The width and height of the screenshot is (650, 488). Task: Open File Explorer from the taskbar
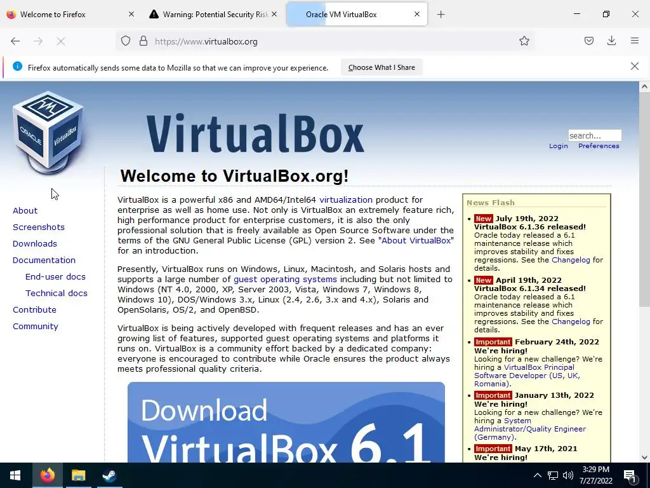click(78, 475)
